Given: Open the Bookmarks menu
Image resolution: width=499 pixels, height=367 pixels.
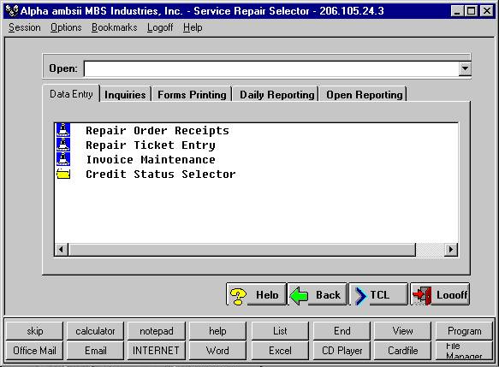Looking at the screenshot, I should (x=114, y=27).
